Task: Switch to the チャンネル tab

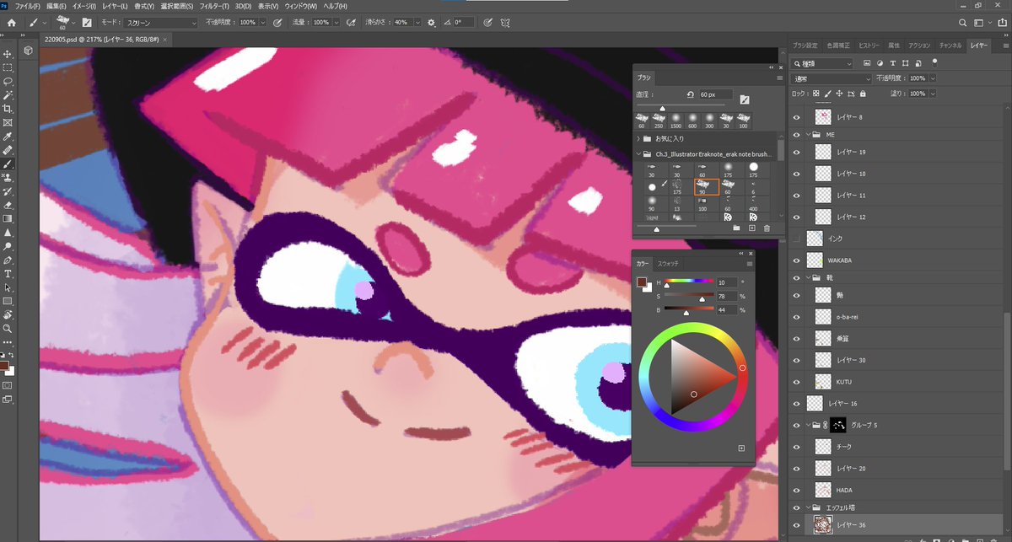Action: pyautogui.click(x=950, y=45)
